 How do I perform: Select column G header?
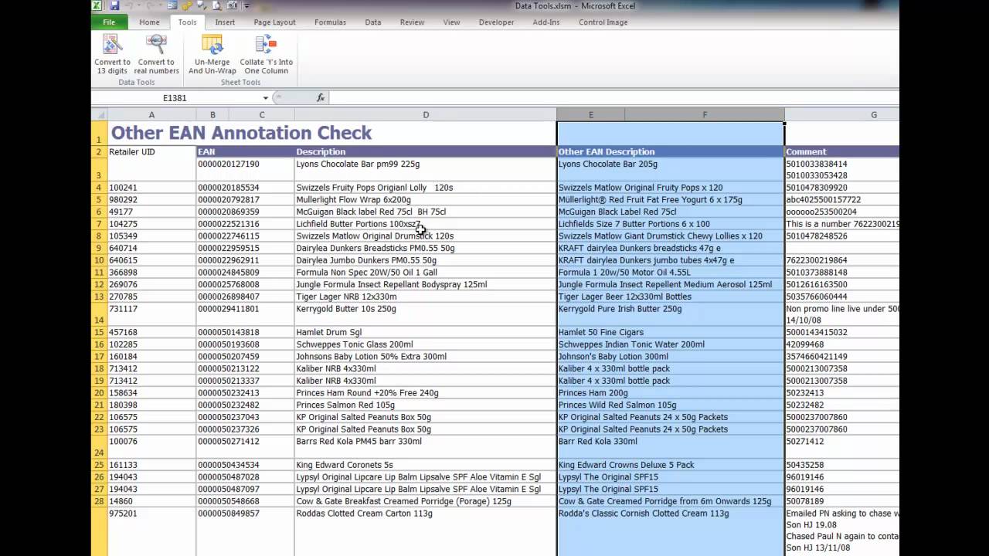click(x=842, y=115)
